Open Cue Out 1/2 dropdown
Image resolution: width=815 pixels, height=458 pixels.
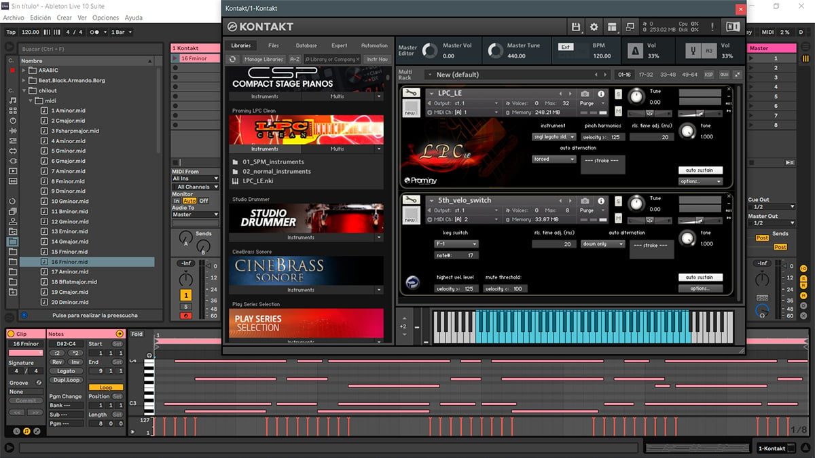772,206
